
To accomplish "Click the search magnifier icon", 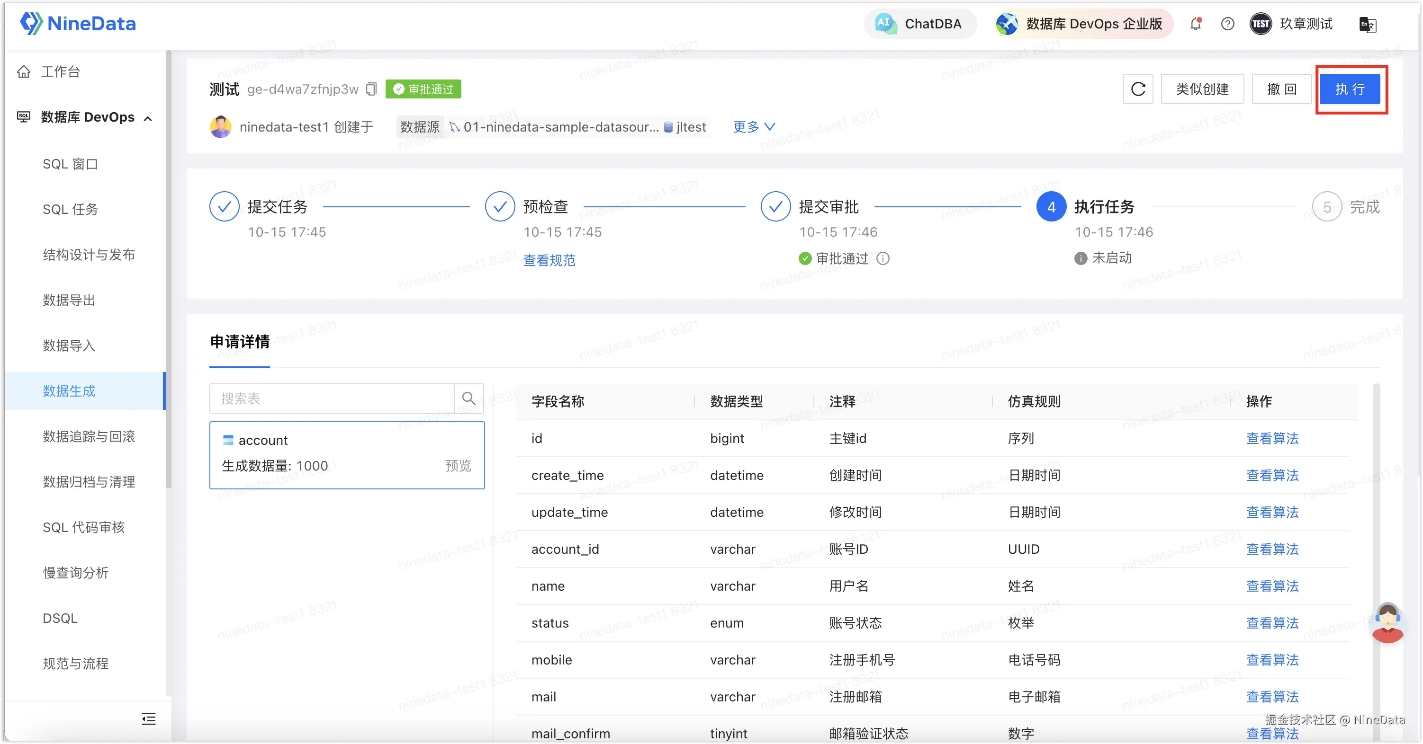I will [468, 399].
